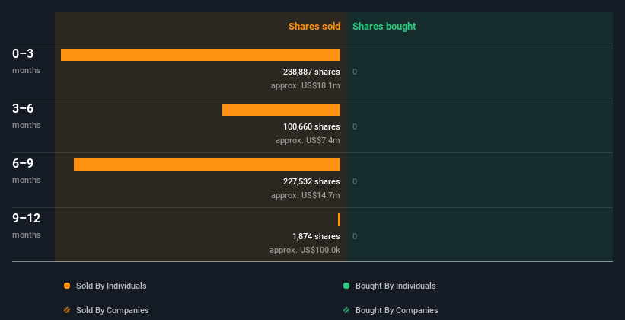Click the Shares sold column header
This screenshot has height=320, width=625.
(314, 27)
